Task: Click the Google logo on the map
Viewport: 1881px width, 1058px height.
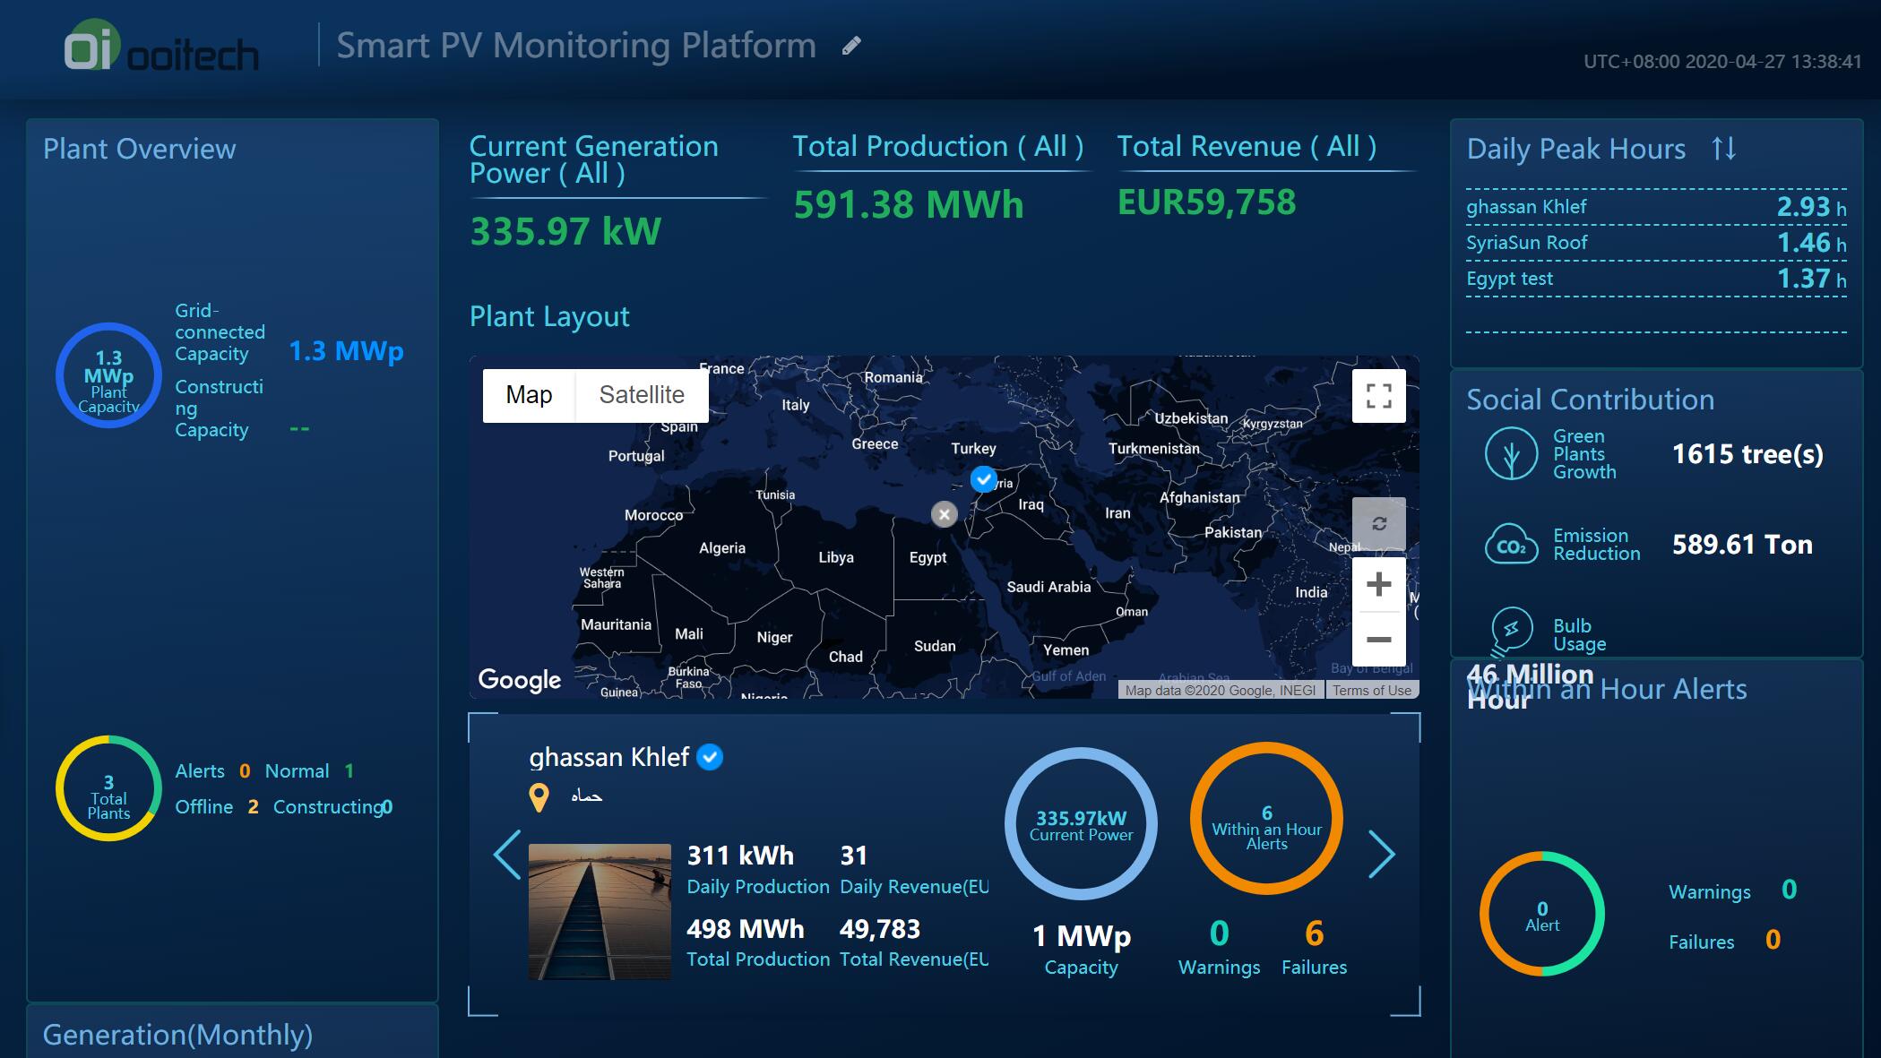Action: pyautogui.click(x=520, y=680)
